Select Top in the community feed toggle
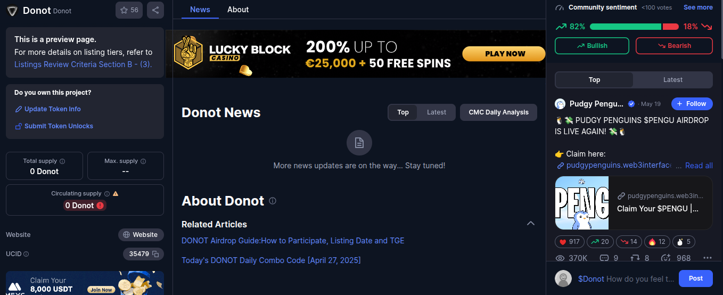 594,80
